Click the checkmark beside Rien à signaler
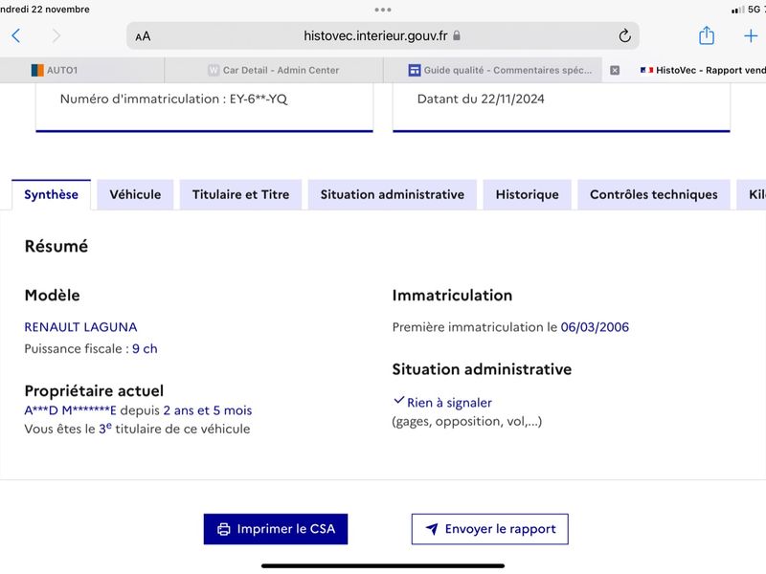766x574 pixels. pos(398,400)
